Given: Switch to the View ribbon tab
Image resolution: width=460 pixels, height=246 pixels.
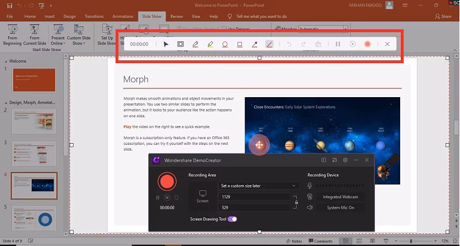Looking at the screenshot, I should (196, 17).
